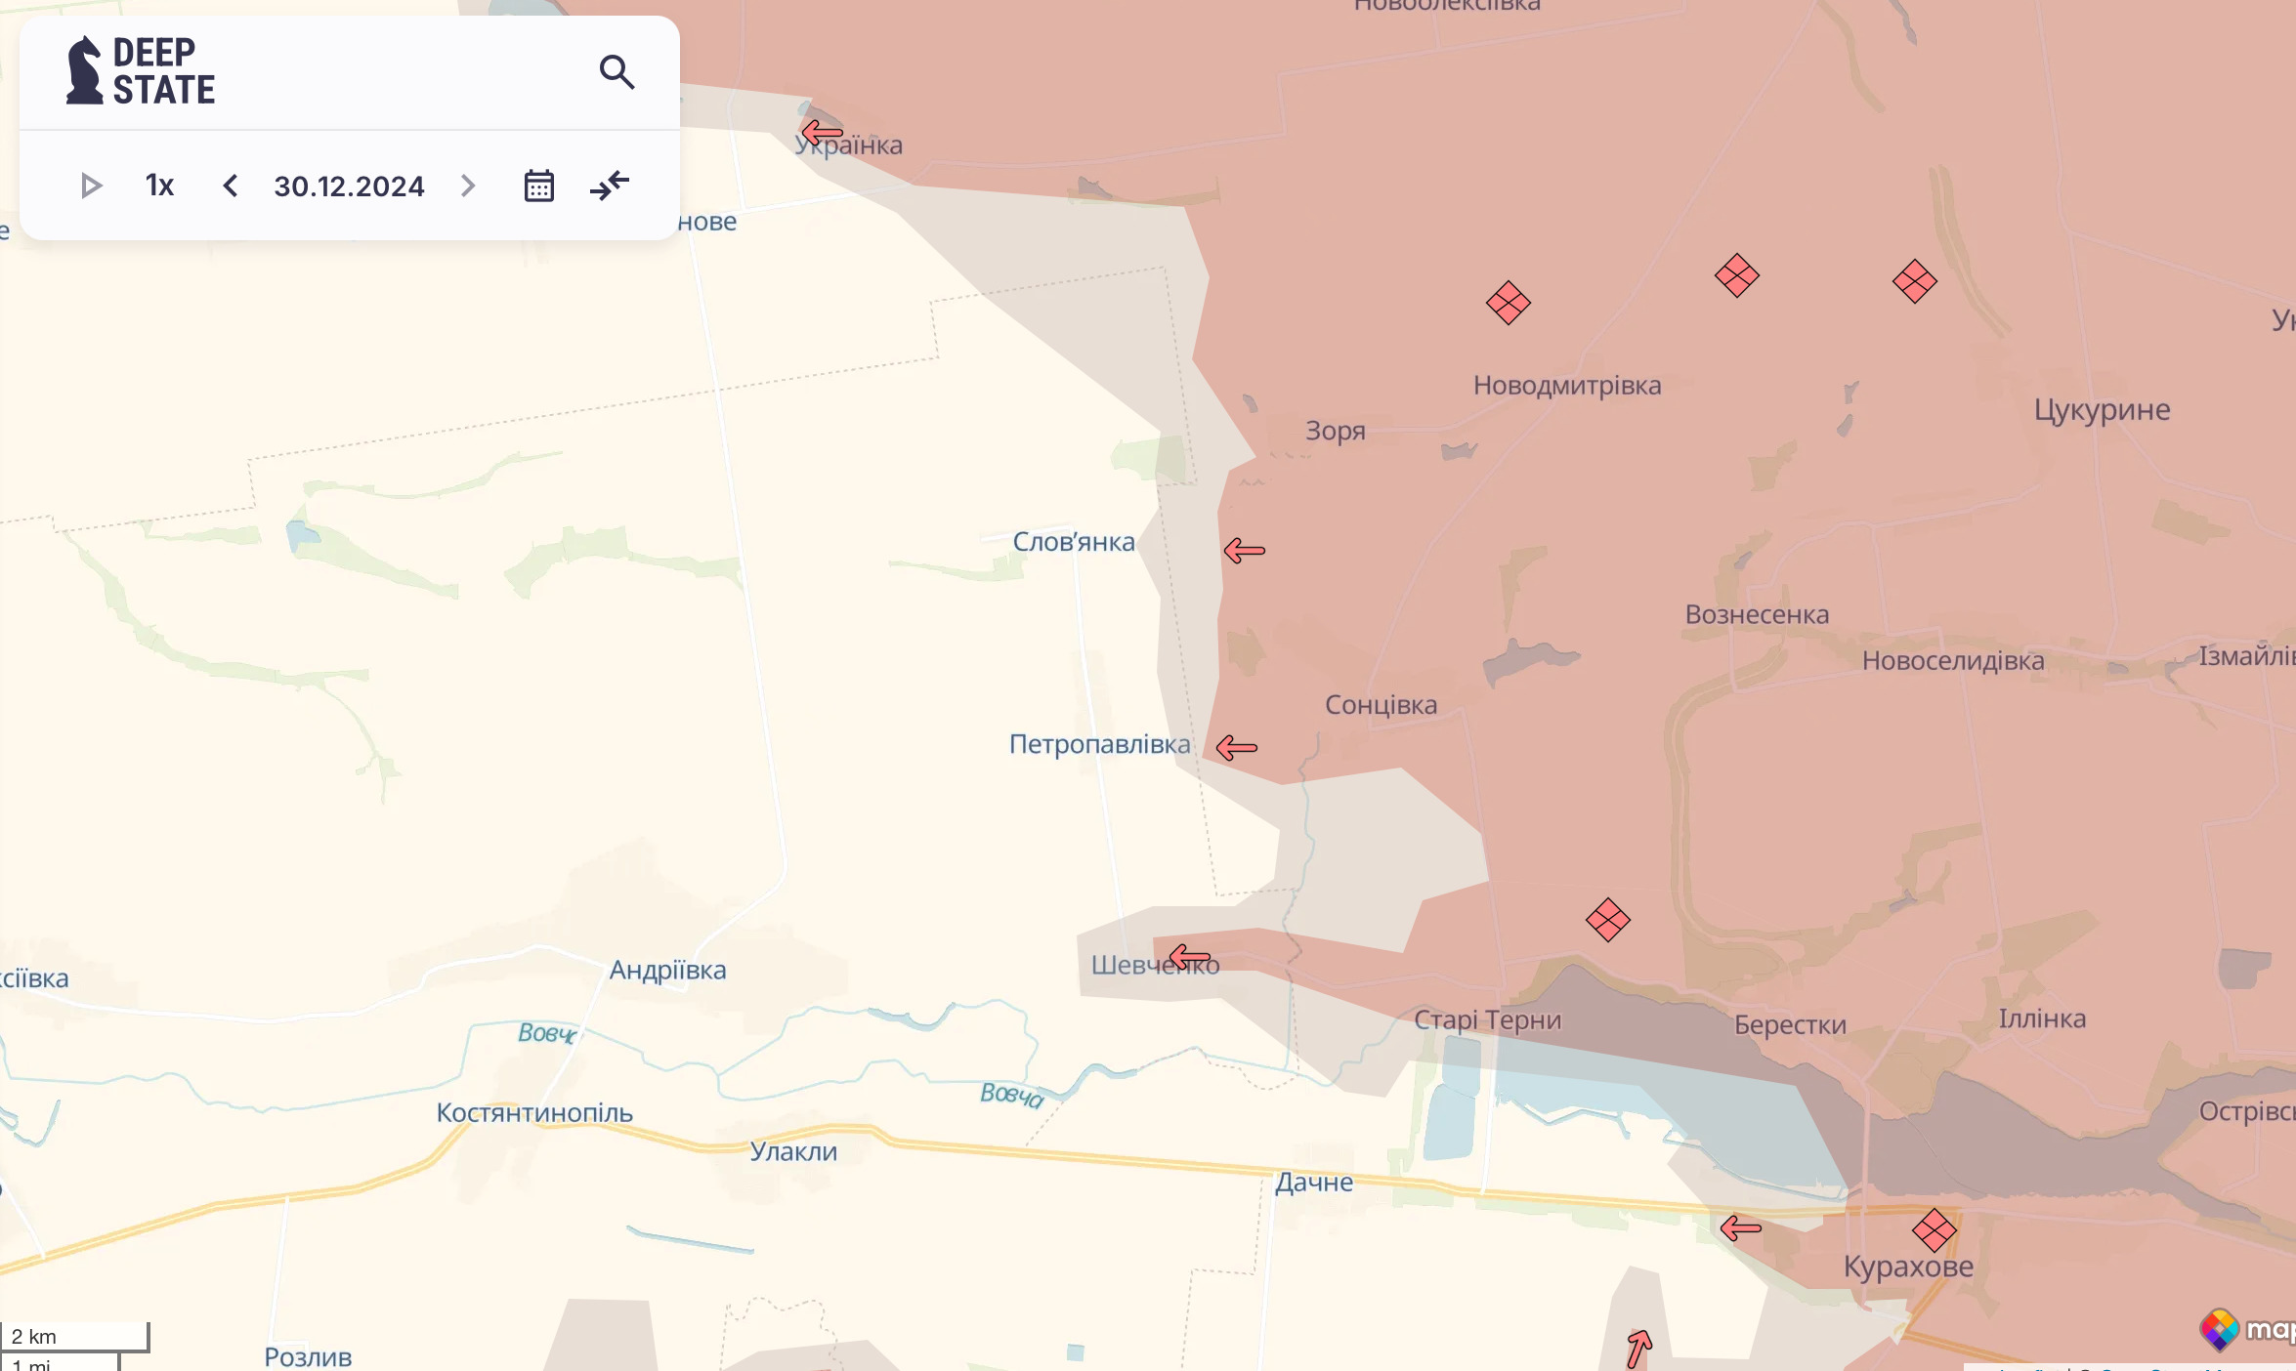
Task: Click the Вознесенка label
Action: (1757, 615)
